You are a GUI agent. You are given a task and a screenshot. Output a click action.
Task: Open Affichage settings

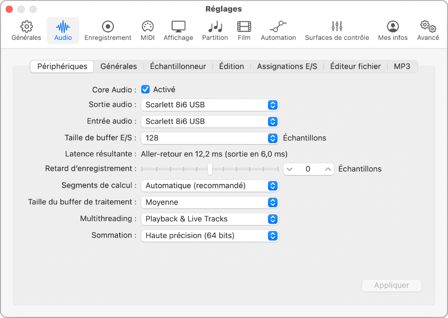pyautogui.click(x=178, y=30)
